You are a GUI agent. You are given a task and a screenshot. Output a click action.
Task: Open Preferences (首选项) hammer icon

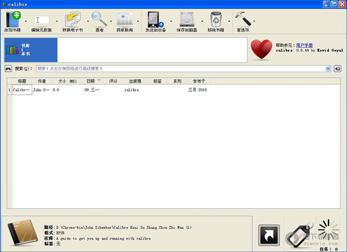tap(243, 19)
